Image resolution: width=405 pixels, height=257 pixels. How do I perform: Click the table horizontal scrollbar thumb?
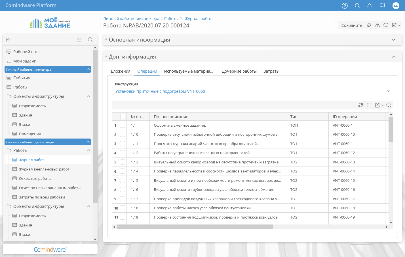coord(195,227)
